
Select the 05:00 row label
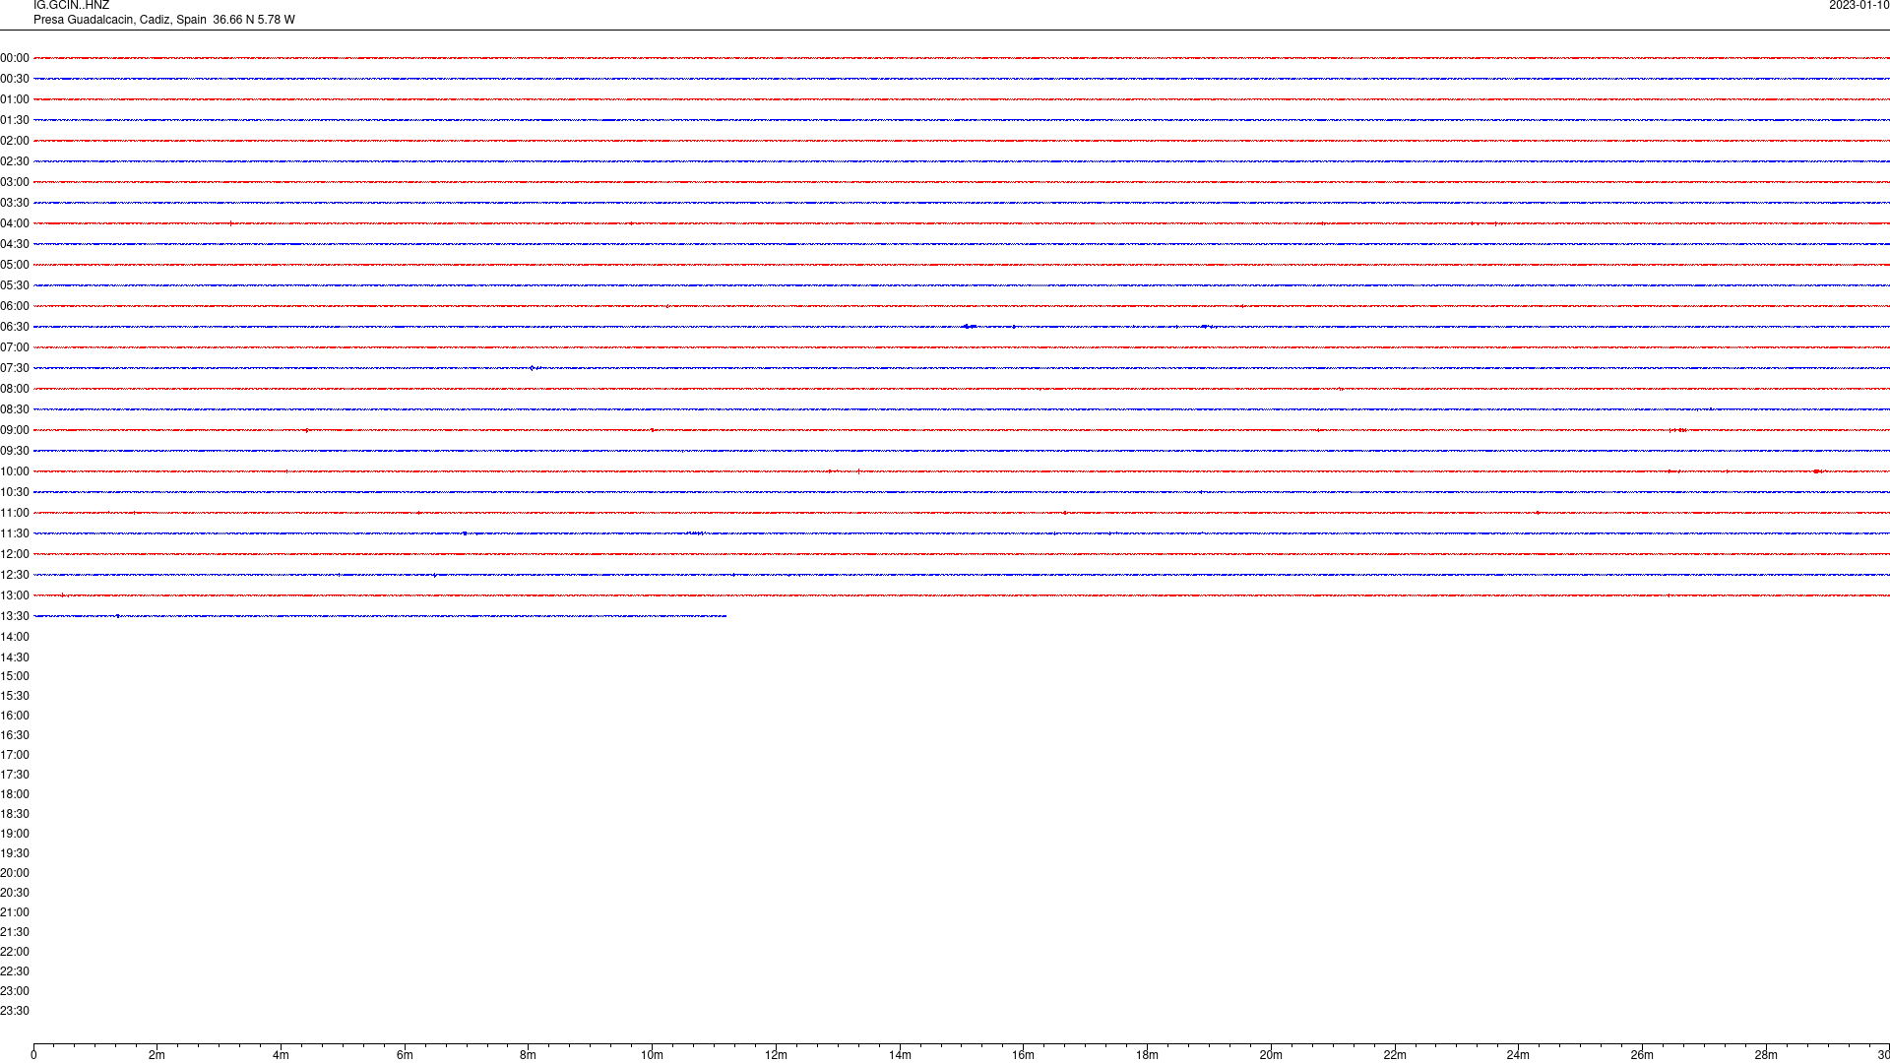tap(15, 265)
